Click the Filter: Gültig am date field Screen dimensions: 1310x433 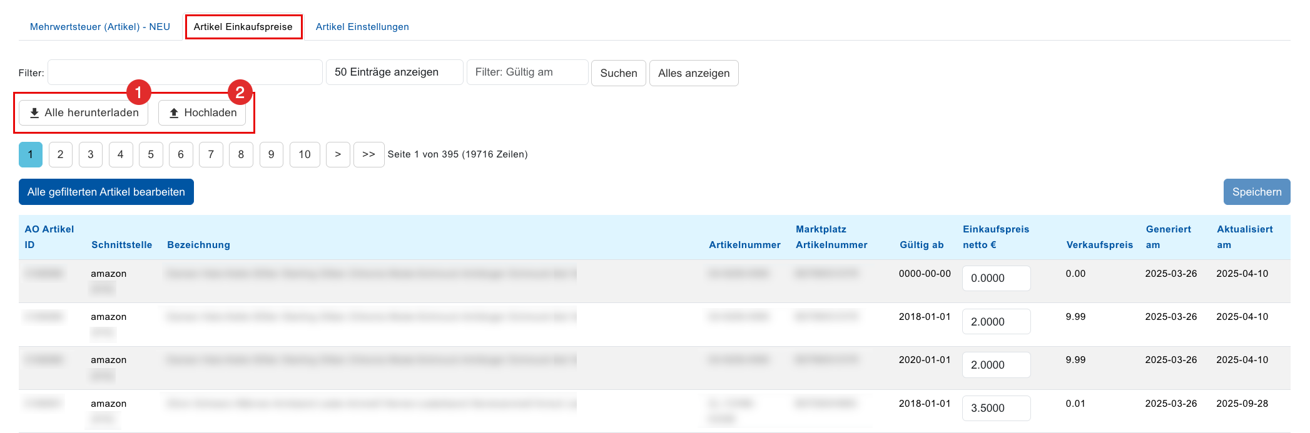click(x=527, y=72)
